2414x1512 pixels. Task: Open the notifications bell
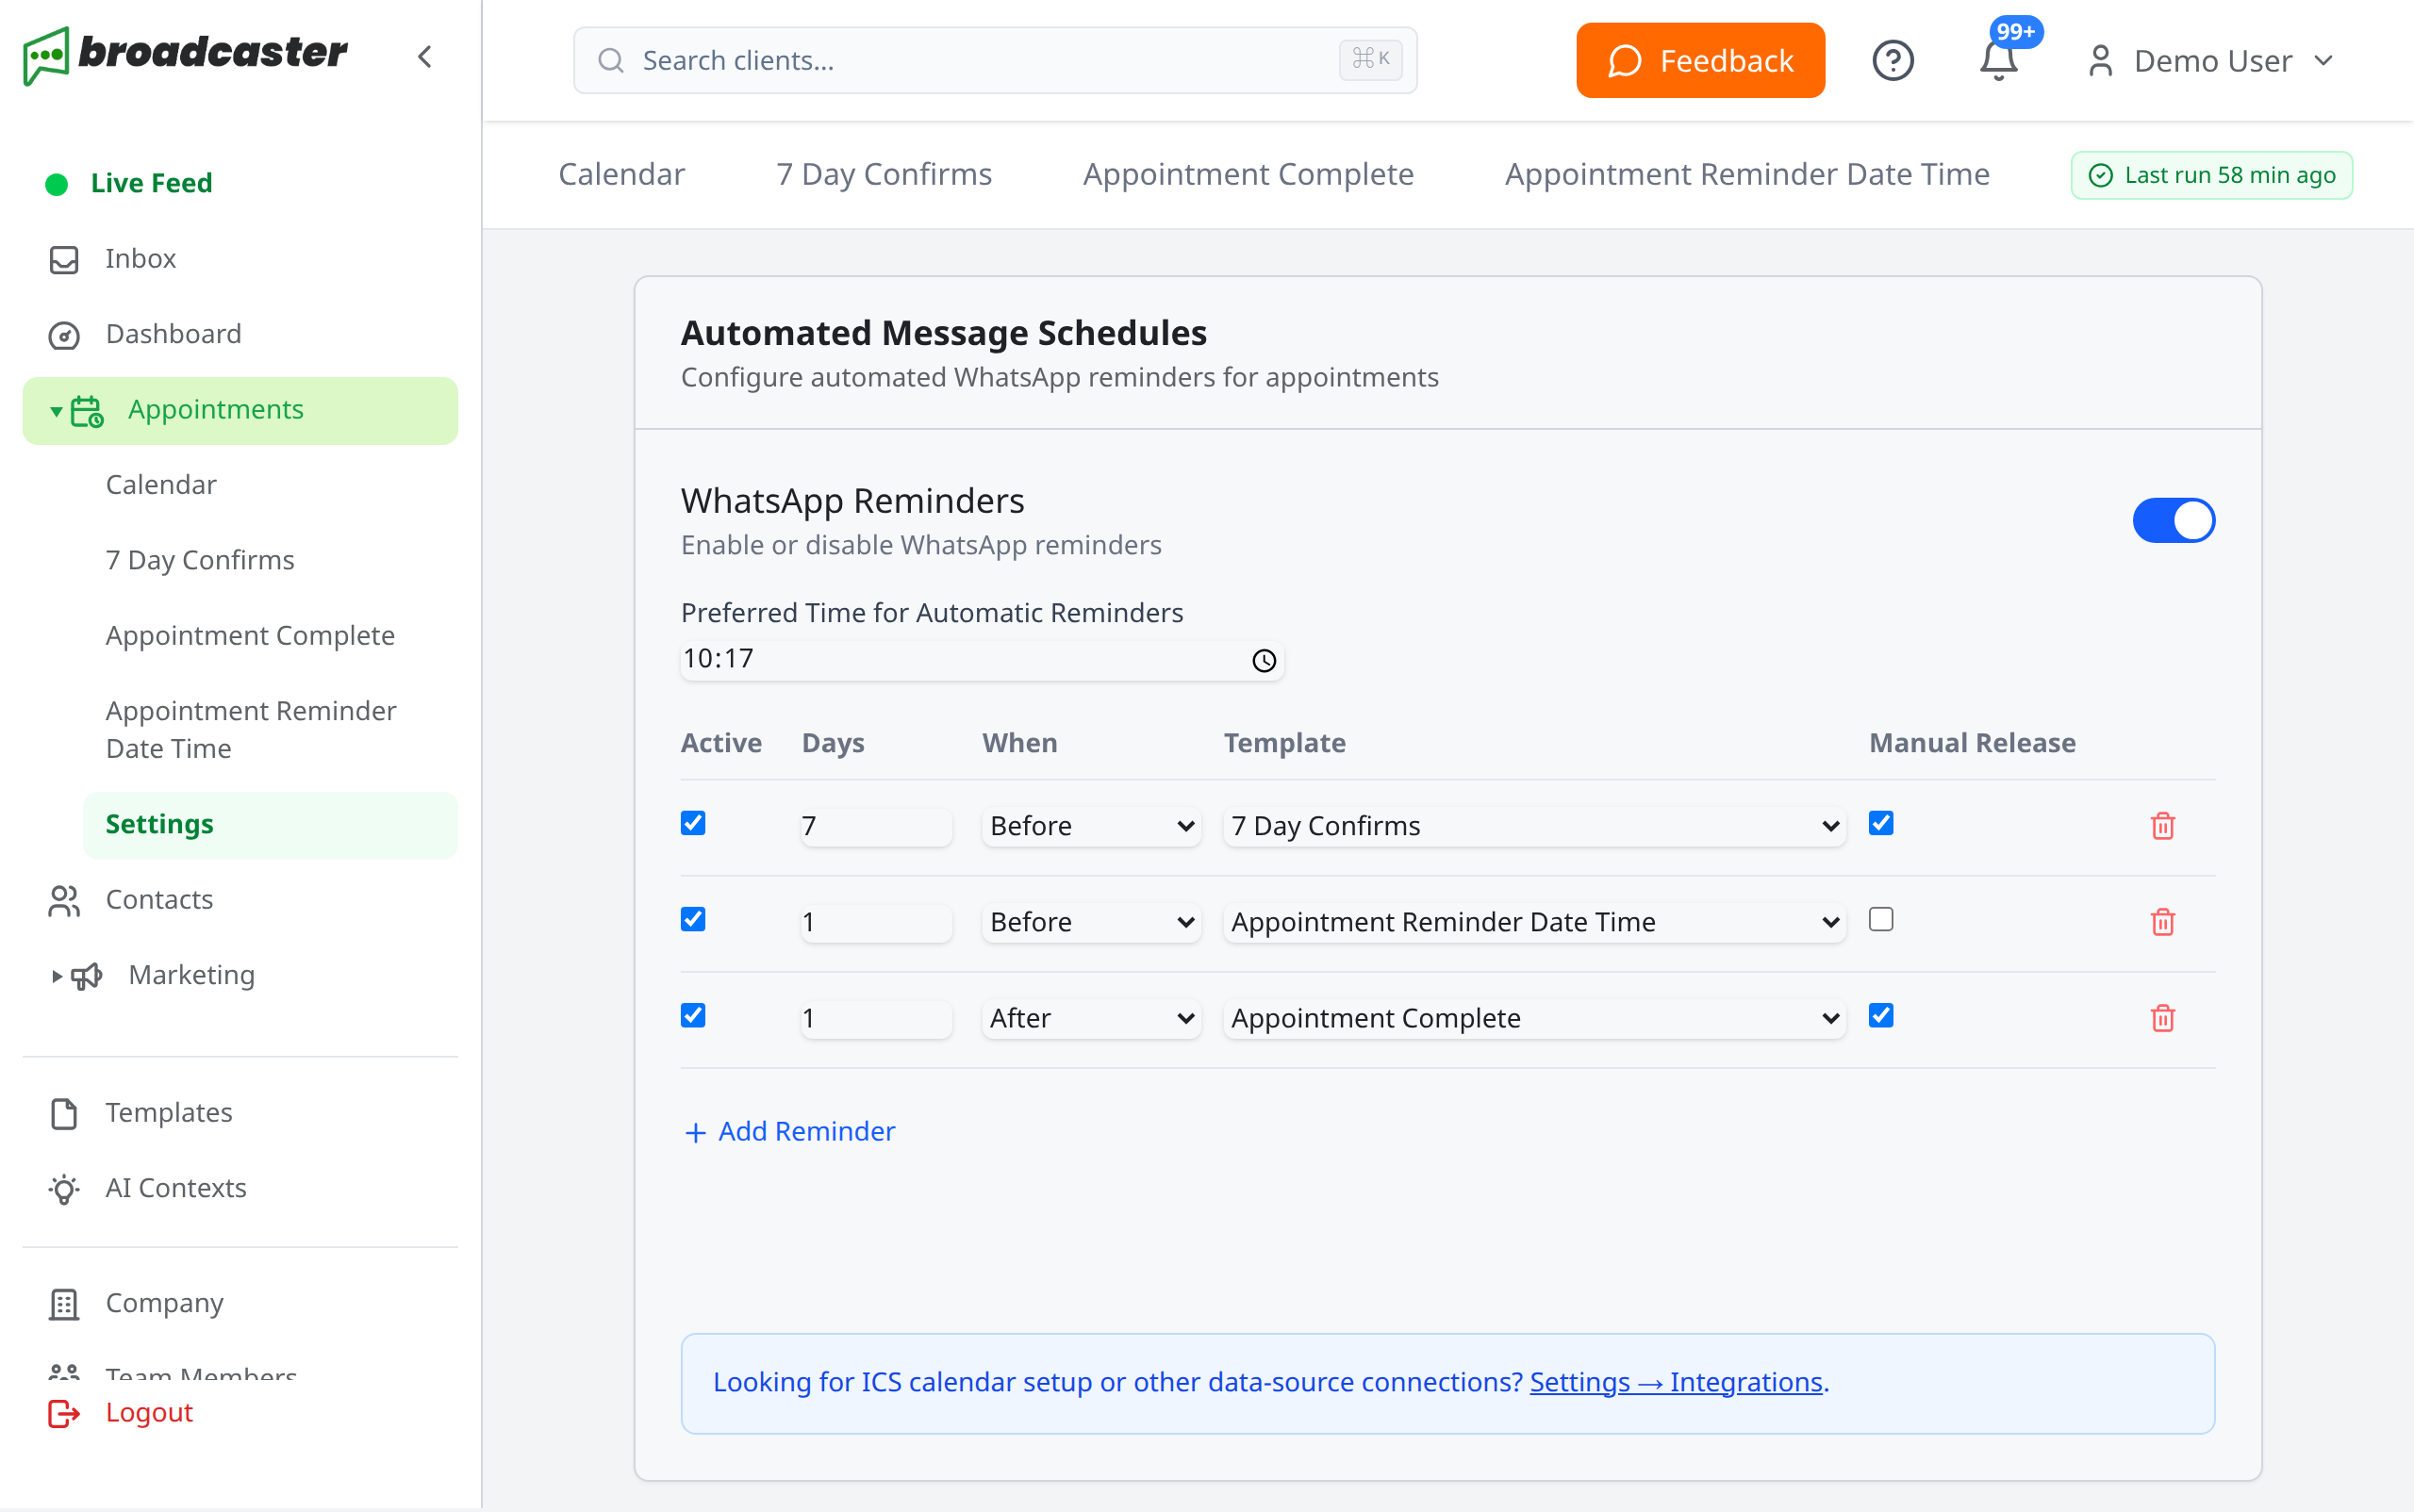click(1998, 60)
